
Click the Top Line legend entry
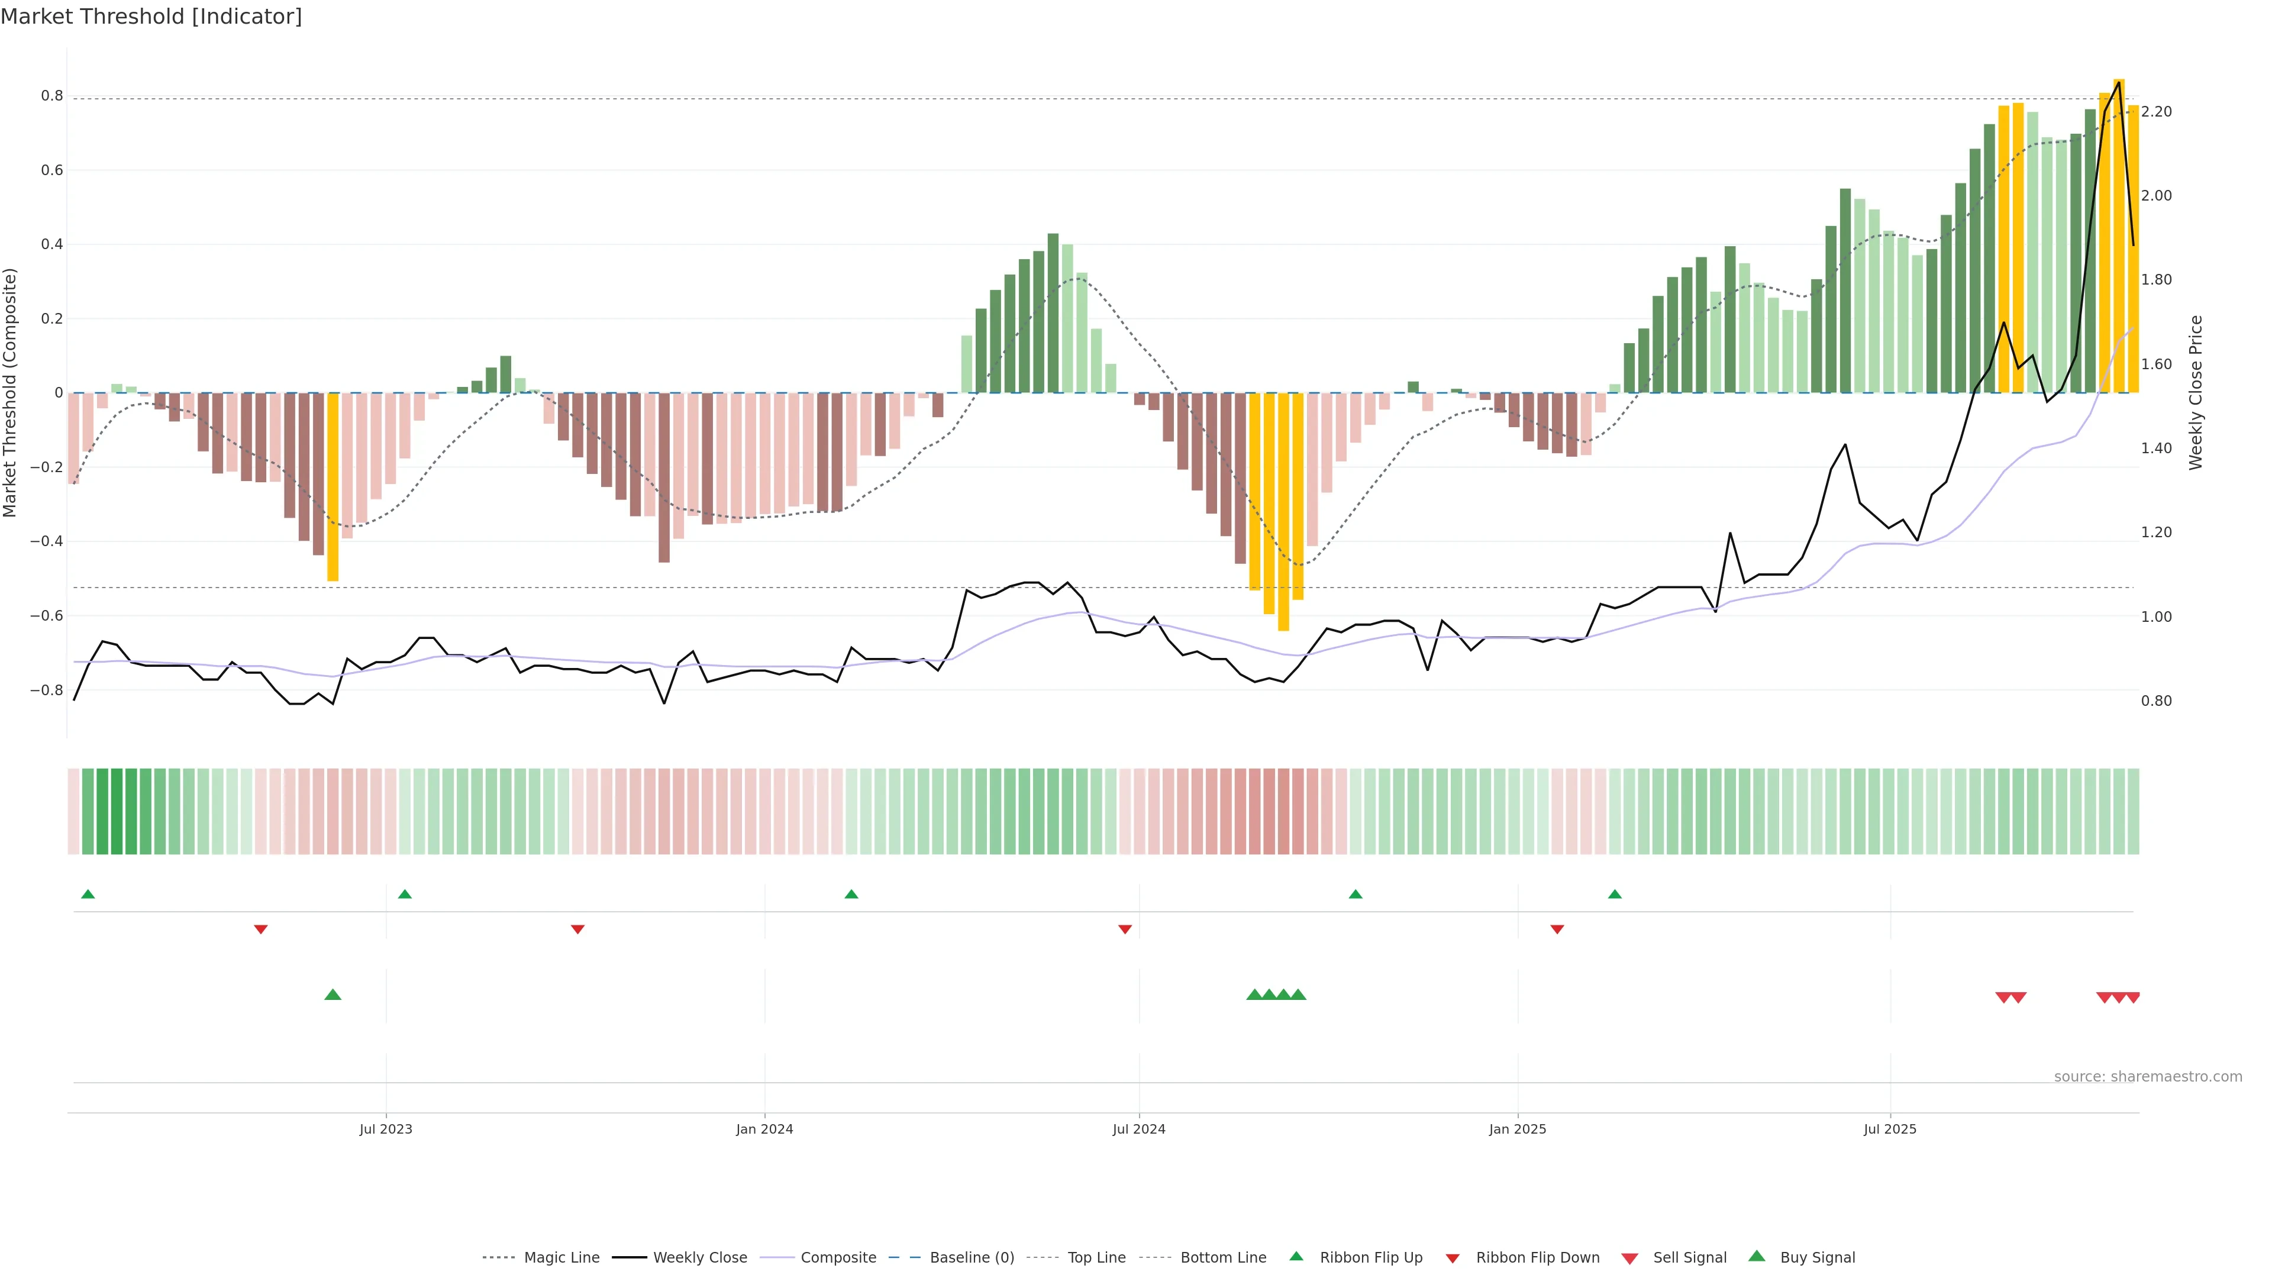pos(1096,1258)
